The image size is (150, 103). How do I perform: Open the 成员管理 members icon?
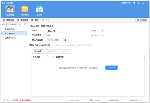click(x=10, y=11)
